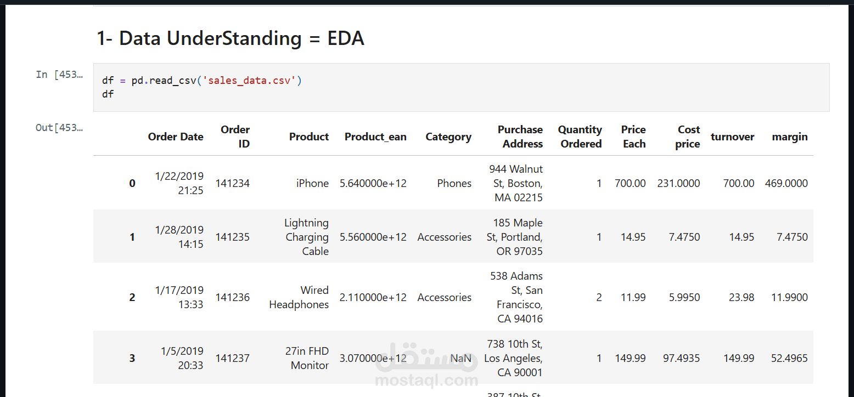Click the cost price 231.0000
Screen dimensions: 854x397
click(x=678, y=183)
